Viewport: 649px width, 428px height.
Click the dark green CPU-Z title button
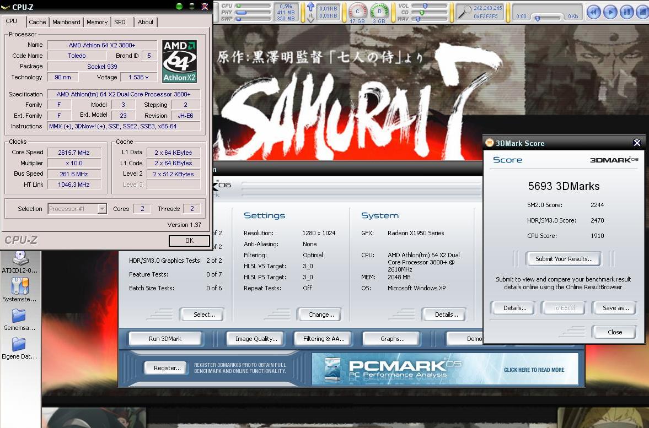point(192,6)
